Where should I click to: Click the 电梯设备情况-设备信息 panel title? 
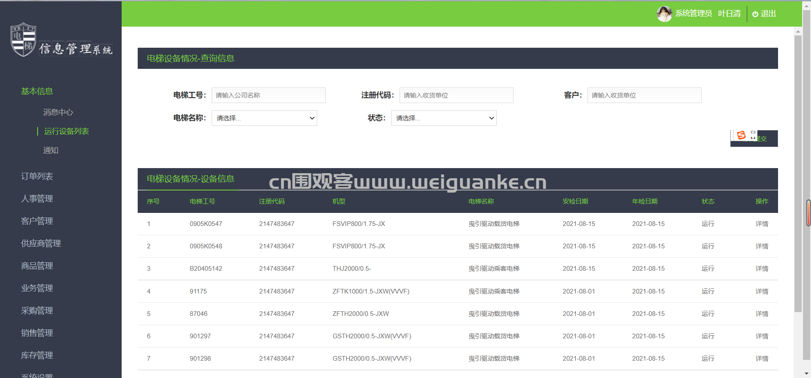tap(191, 179)
